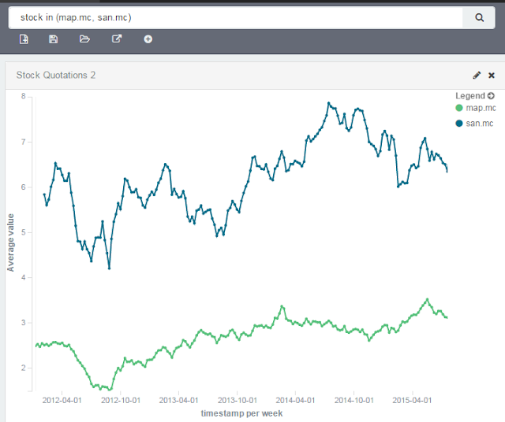Screen dimensions: 505x422
Task: Click the Legend label text
Action: pos(470,96)
